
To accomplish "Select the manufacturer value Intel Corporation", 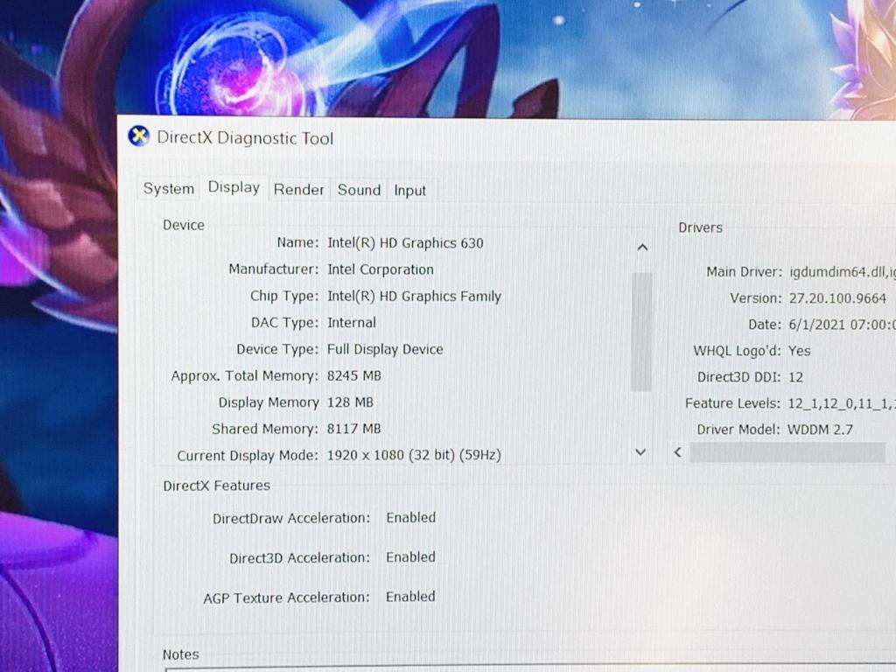I will (381, 269).
